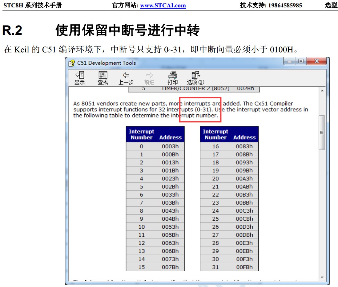Viewport: 338px width, 287px height.
Task: Go back with the 上一步 arrow
Action: coord(126,78)
